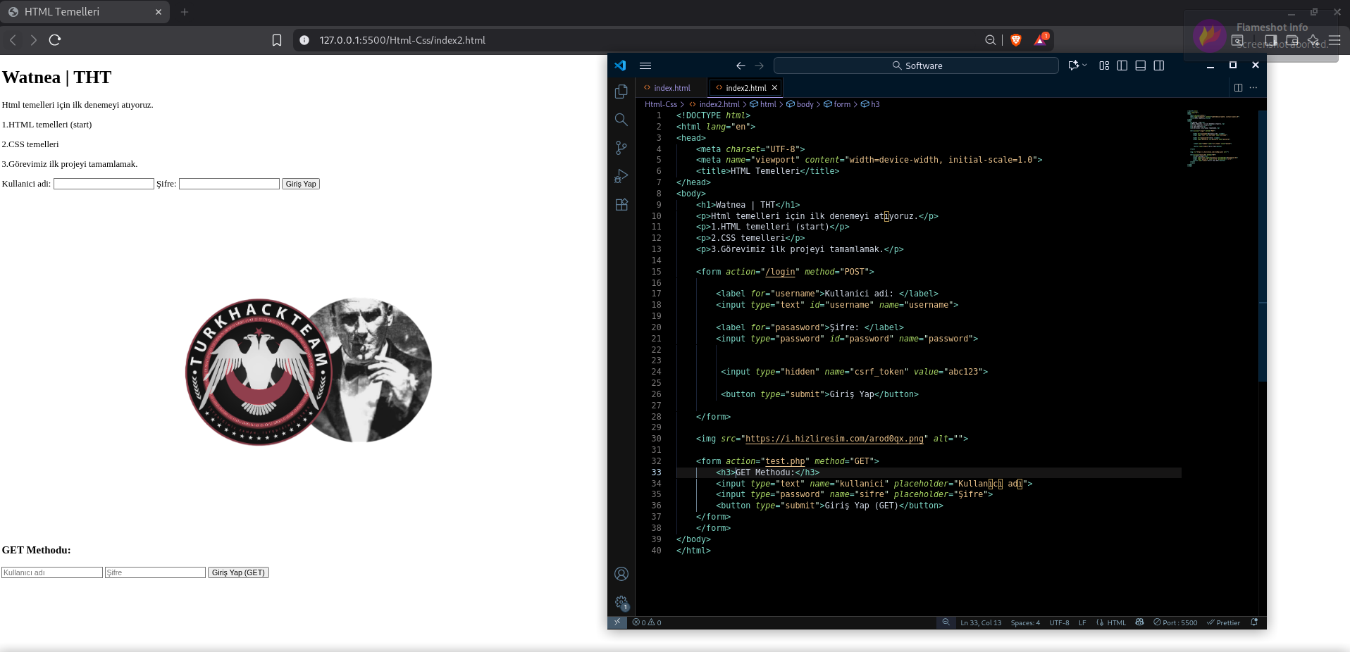1350x652 pixels.
Task: Change the language mode from HTML
Action: [x=1117, y=622]
